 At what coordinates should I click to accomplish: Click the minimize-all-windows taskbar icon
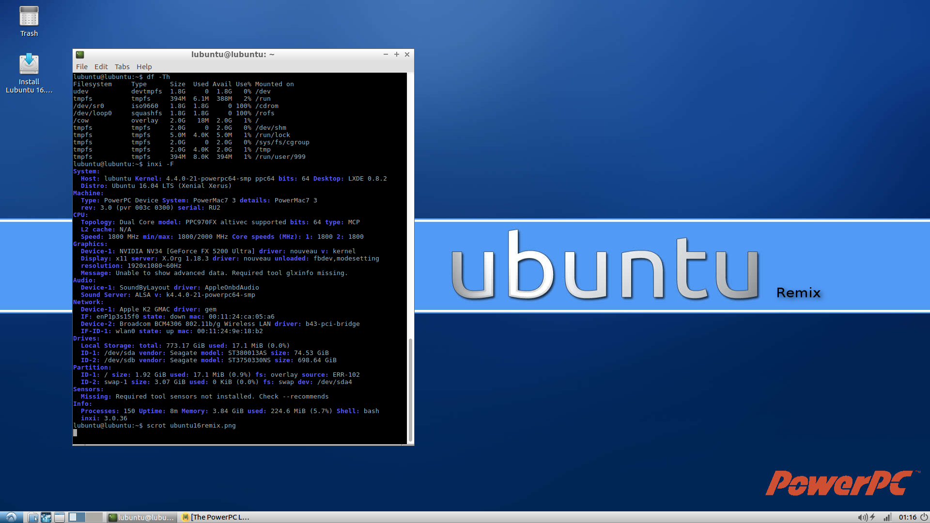pos(59,517)
